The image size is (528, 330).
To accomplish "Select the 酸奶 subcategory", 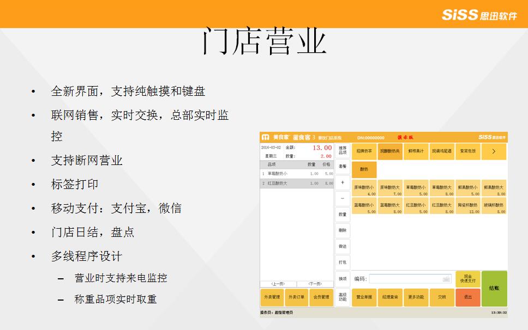I will point(364,169).
